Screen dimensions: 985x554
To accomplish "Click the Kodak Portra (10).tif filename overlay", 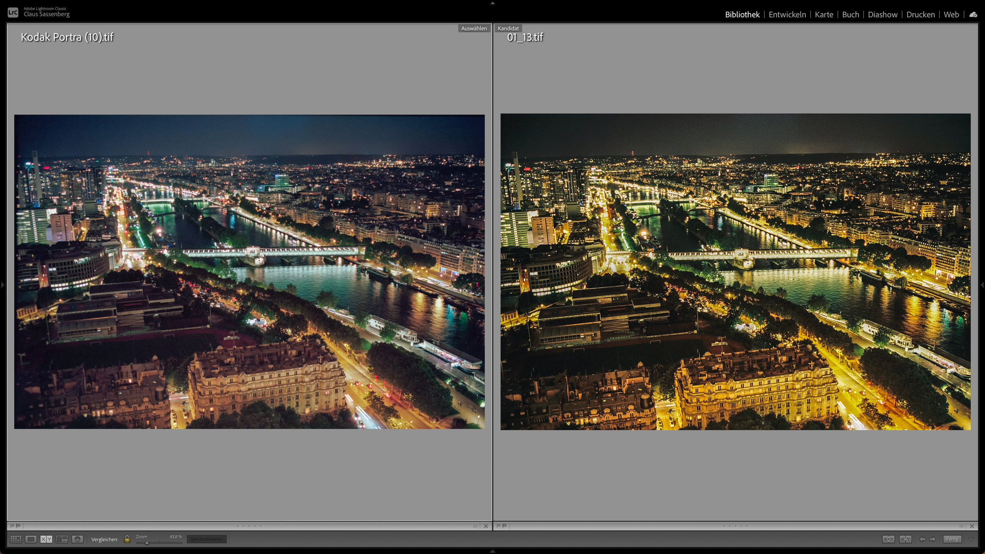I will click(x=67, y=37).
